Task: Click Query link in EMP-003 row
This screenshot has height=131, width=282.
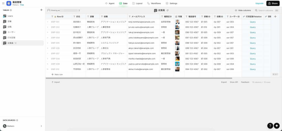Action: click(253, 32)
